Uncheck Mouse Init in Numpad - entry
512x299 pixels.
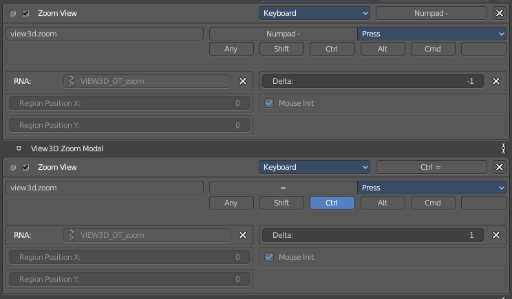[x=269, y=103]
